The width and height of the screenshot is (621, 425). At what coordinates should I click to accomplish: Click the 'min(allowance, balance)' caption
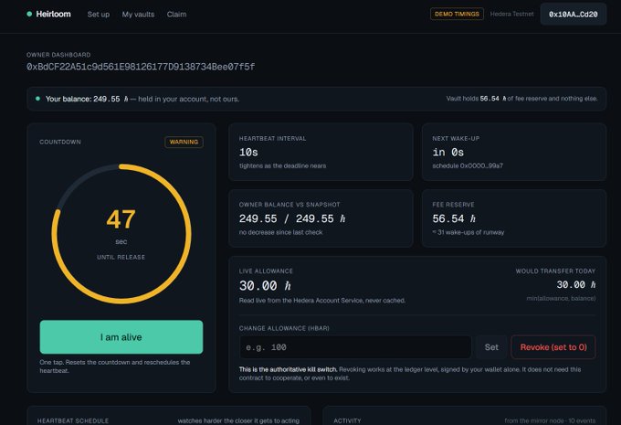(x=561, y=298)
